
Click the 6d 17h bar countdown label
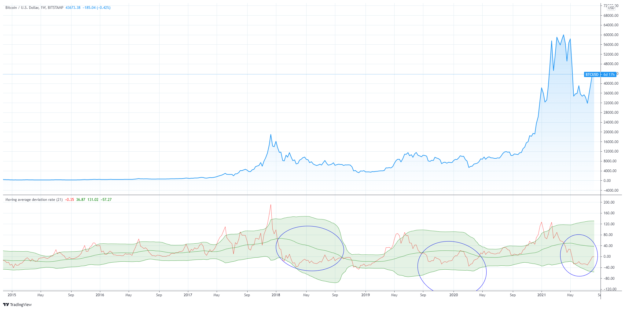tap(609, 75)
